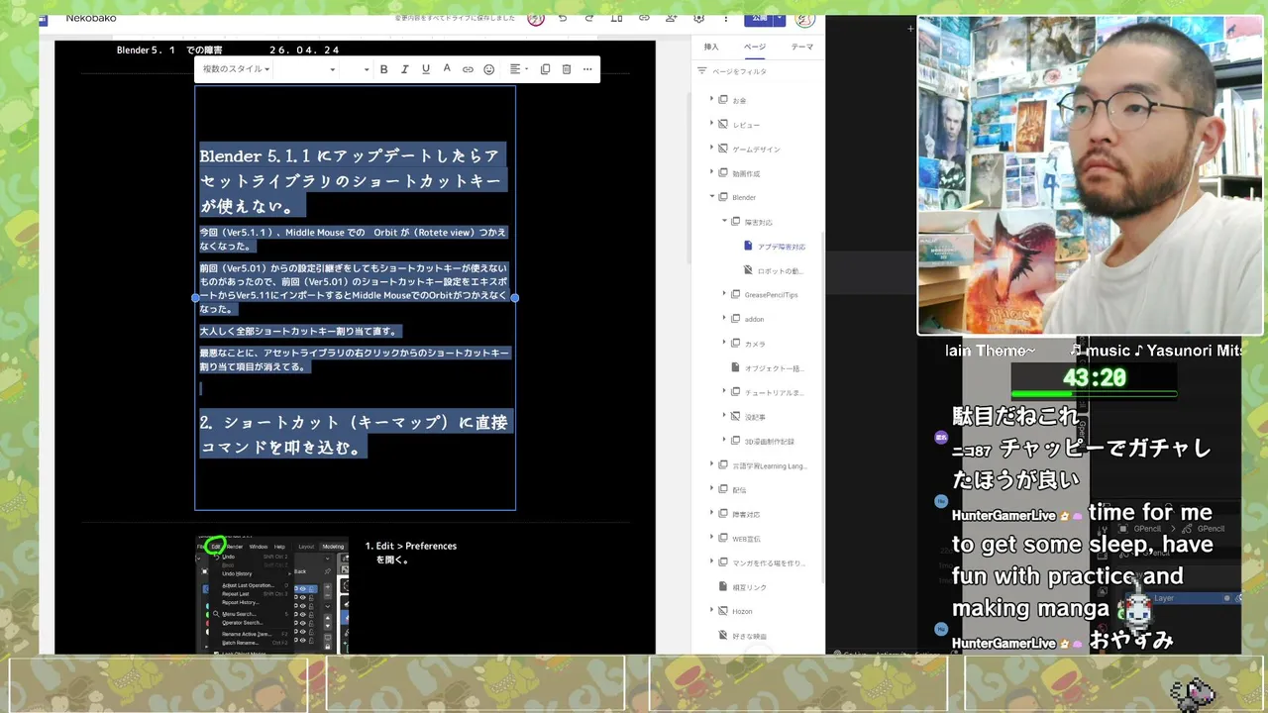The height and width of the screenshot is (713, 1268).
Task: Click the Nekobako site title
Action: tap(91, 18)
